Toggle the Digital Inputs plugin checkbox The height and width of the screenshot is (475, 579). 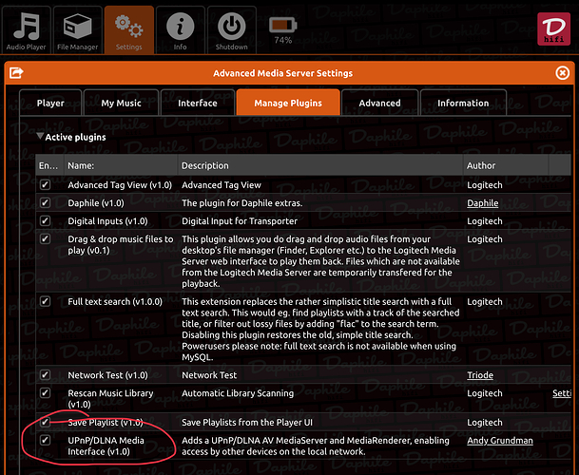[x=45, y=220]
